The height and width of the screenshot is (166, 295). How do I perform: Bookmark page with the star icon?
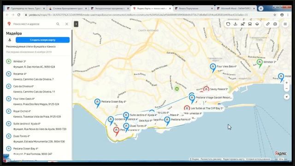[275, 15]
